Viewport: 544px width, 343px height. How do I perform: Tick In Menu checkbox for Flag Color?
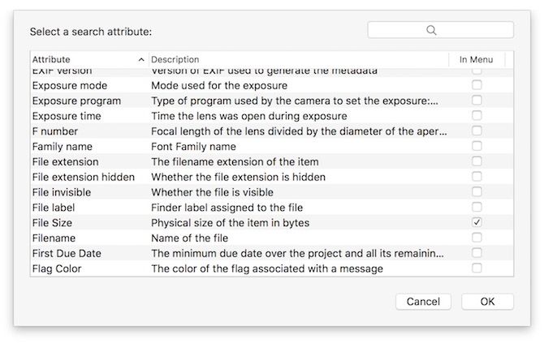(x=477, y=268)
